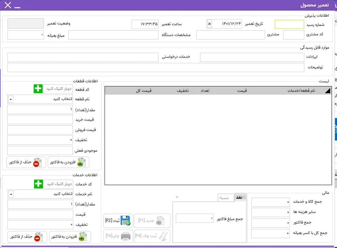
Task: Click the ثبت چک [F4] button
Action: click(152, 236)
